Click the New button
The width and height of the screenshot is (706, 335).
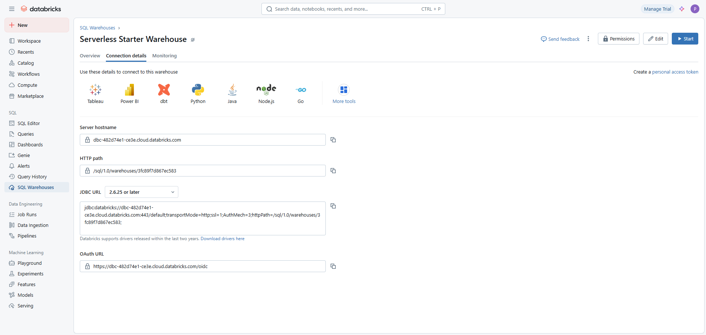[37, 25]
